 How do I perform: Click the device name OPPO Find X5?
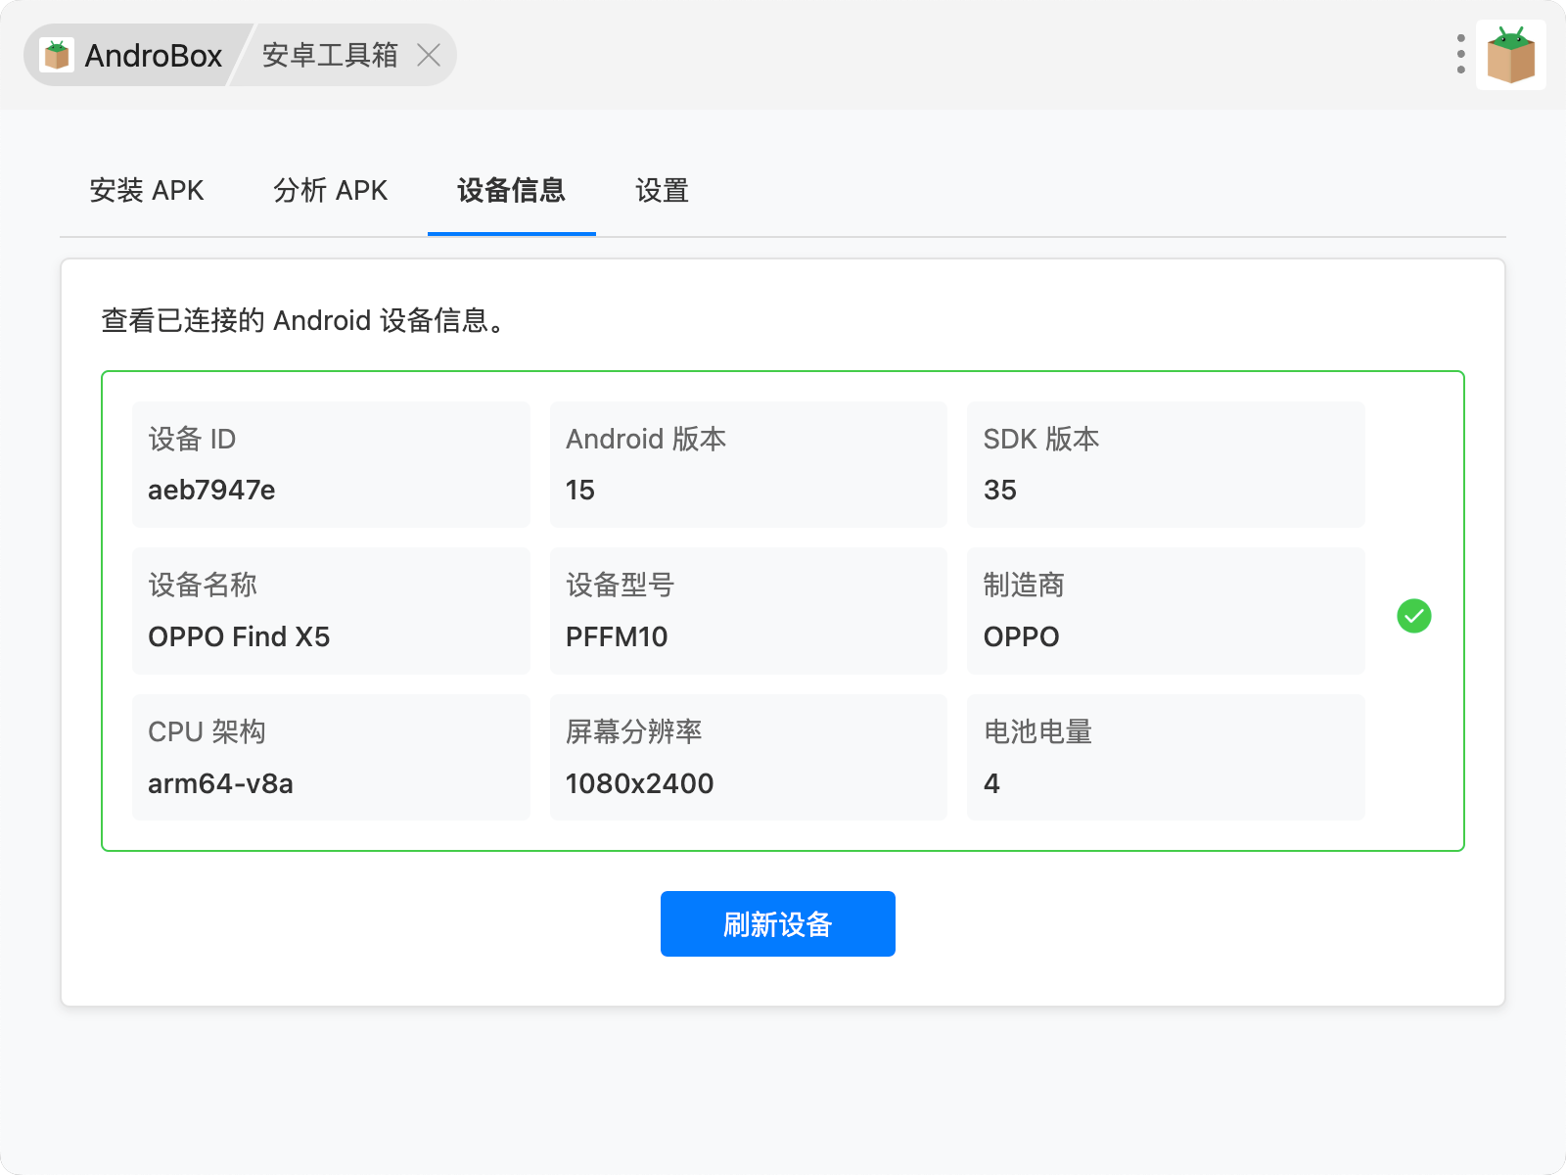[x=239, y=636]
